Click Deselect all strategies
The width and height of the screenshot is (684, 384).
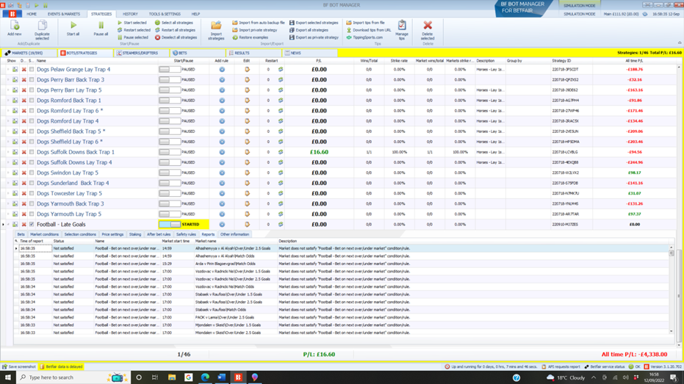[x=176, y=37]
